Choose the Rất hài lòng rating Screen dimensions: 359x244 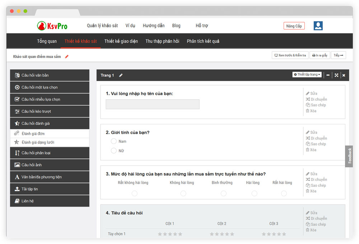coord(284,193)
